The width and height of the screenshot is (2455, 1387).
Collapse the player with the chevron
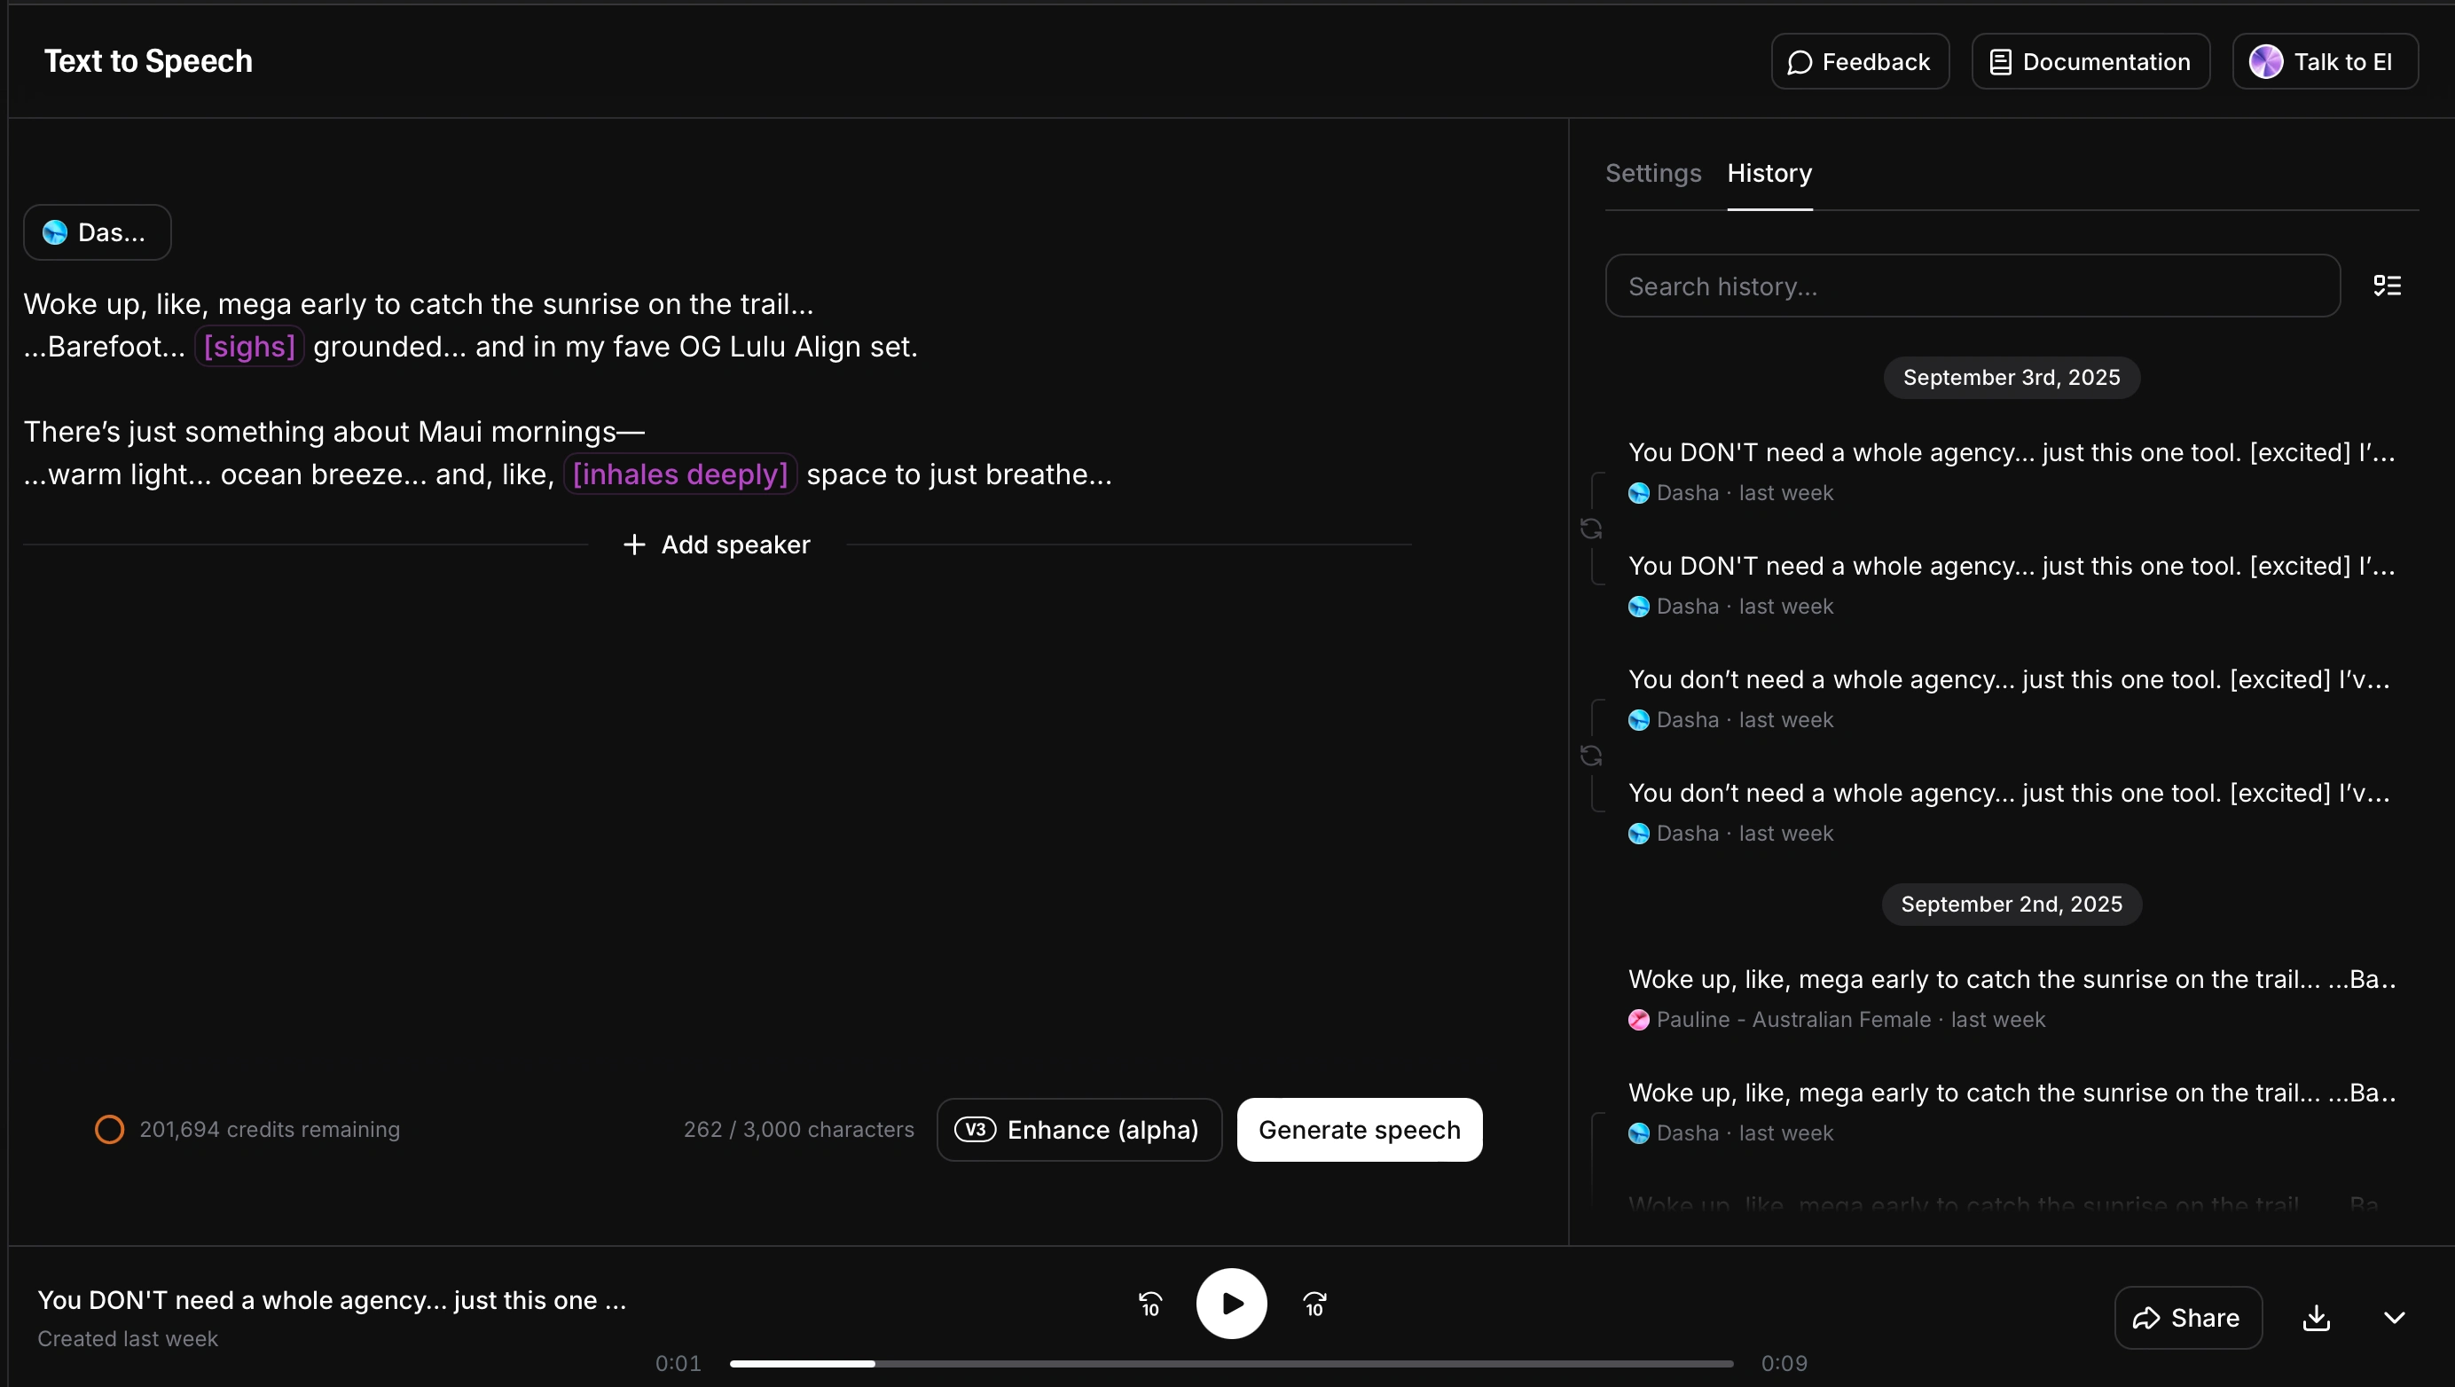pos(2395,1319)
